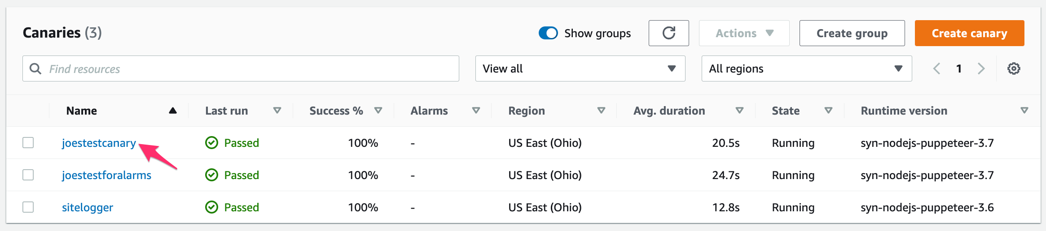
Task: Toggle the Show groups switch
Action: pyautogui.click(x=548, y=33)
